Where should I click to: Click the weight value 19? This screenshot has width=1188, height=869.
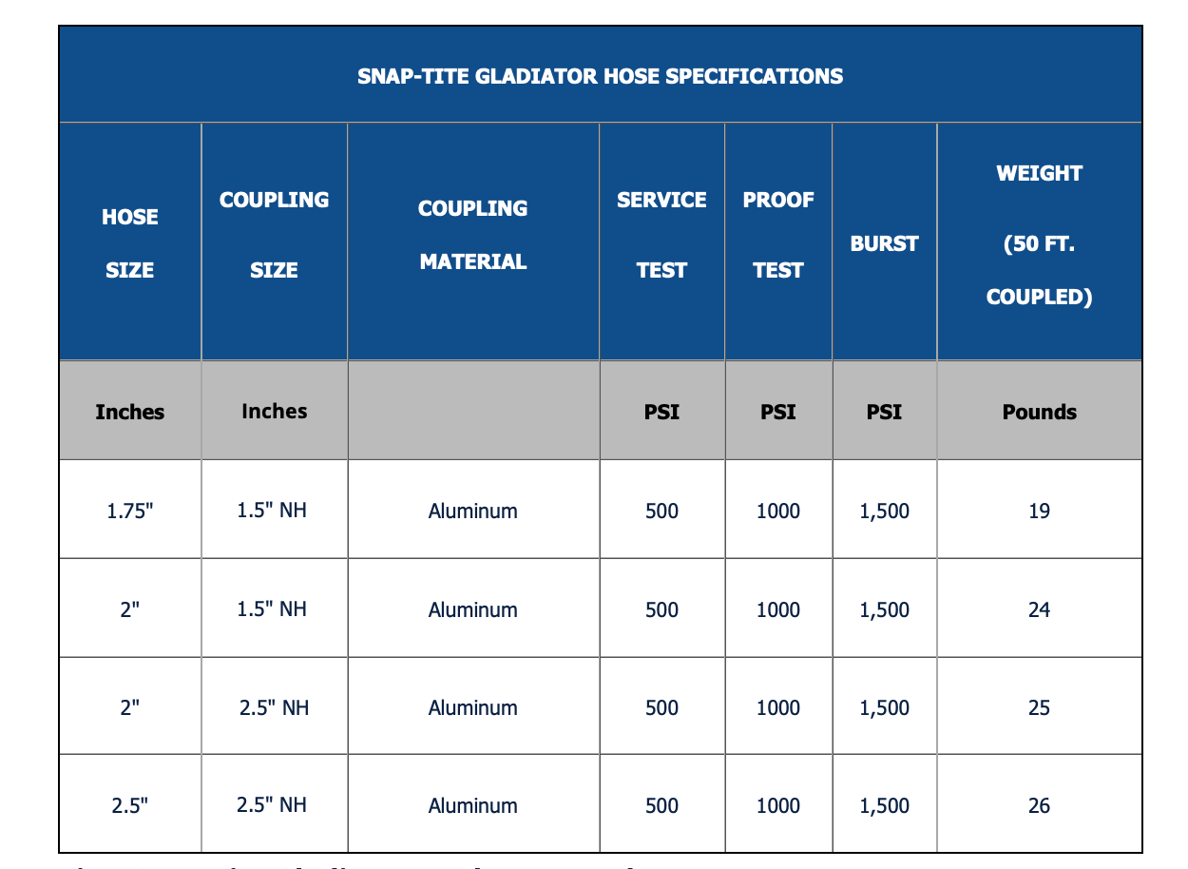coord(1039,511)
